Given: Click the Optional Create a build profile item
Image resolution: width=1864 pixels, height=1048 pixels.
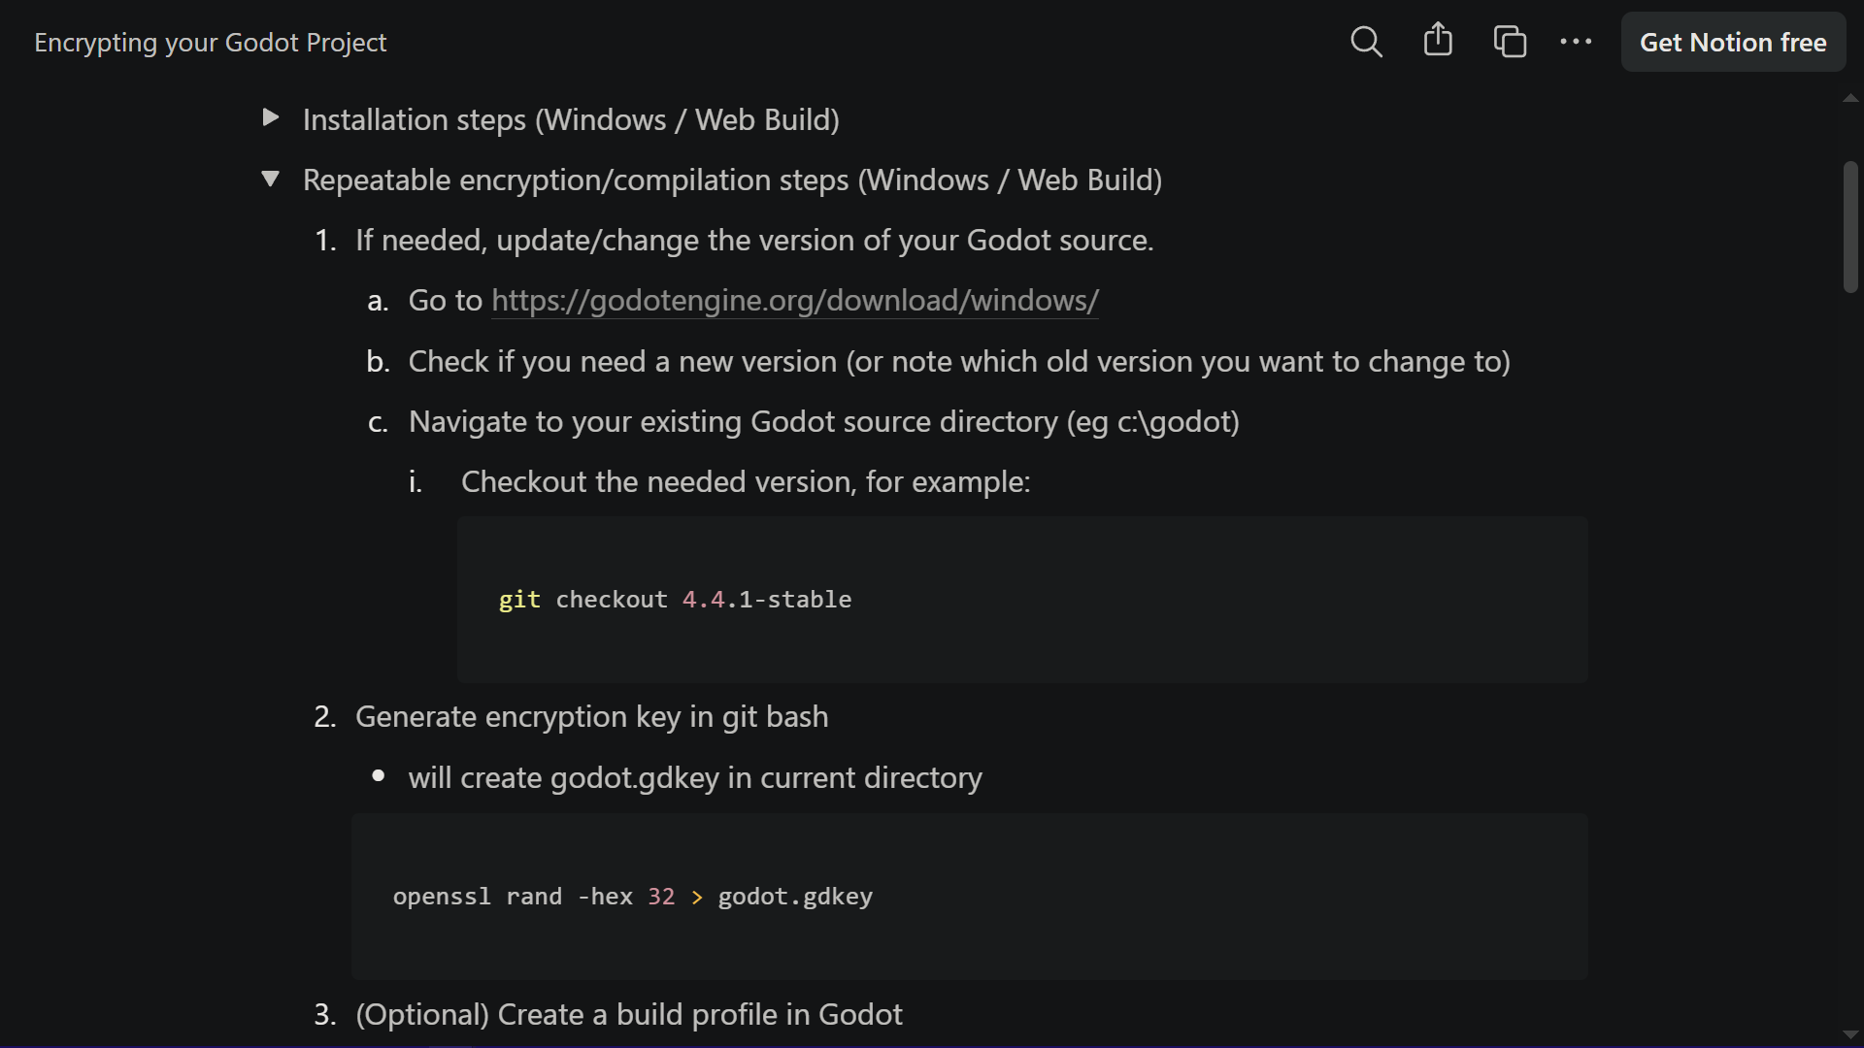Looking at the screenshot, I should point(628,1015).
